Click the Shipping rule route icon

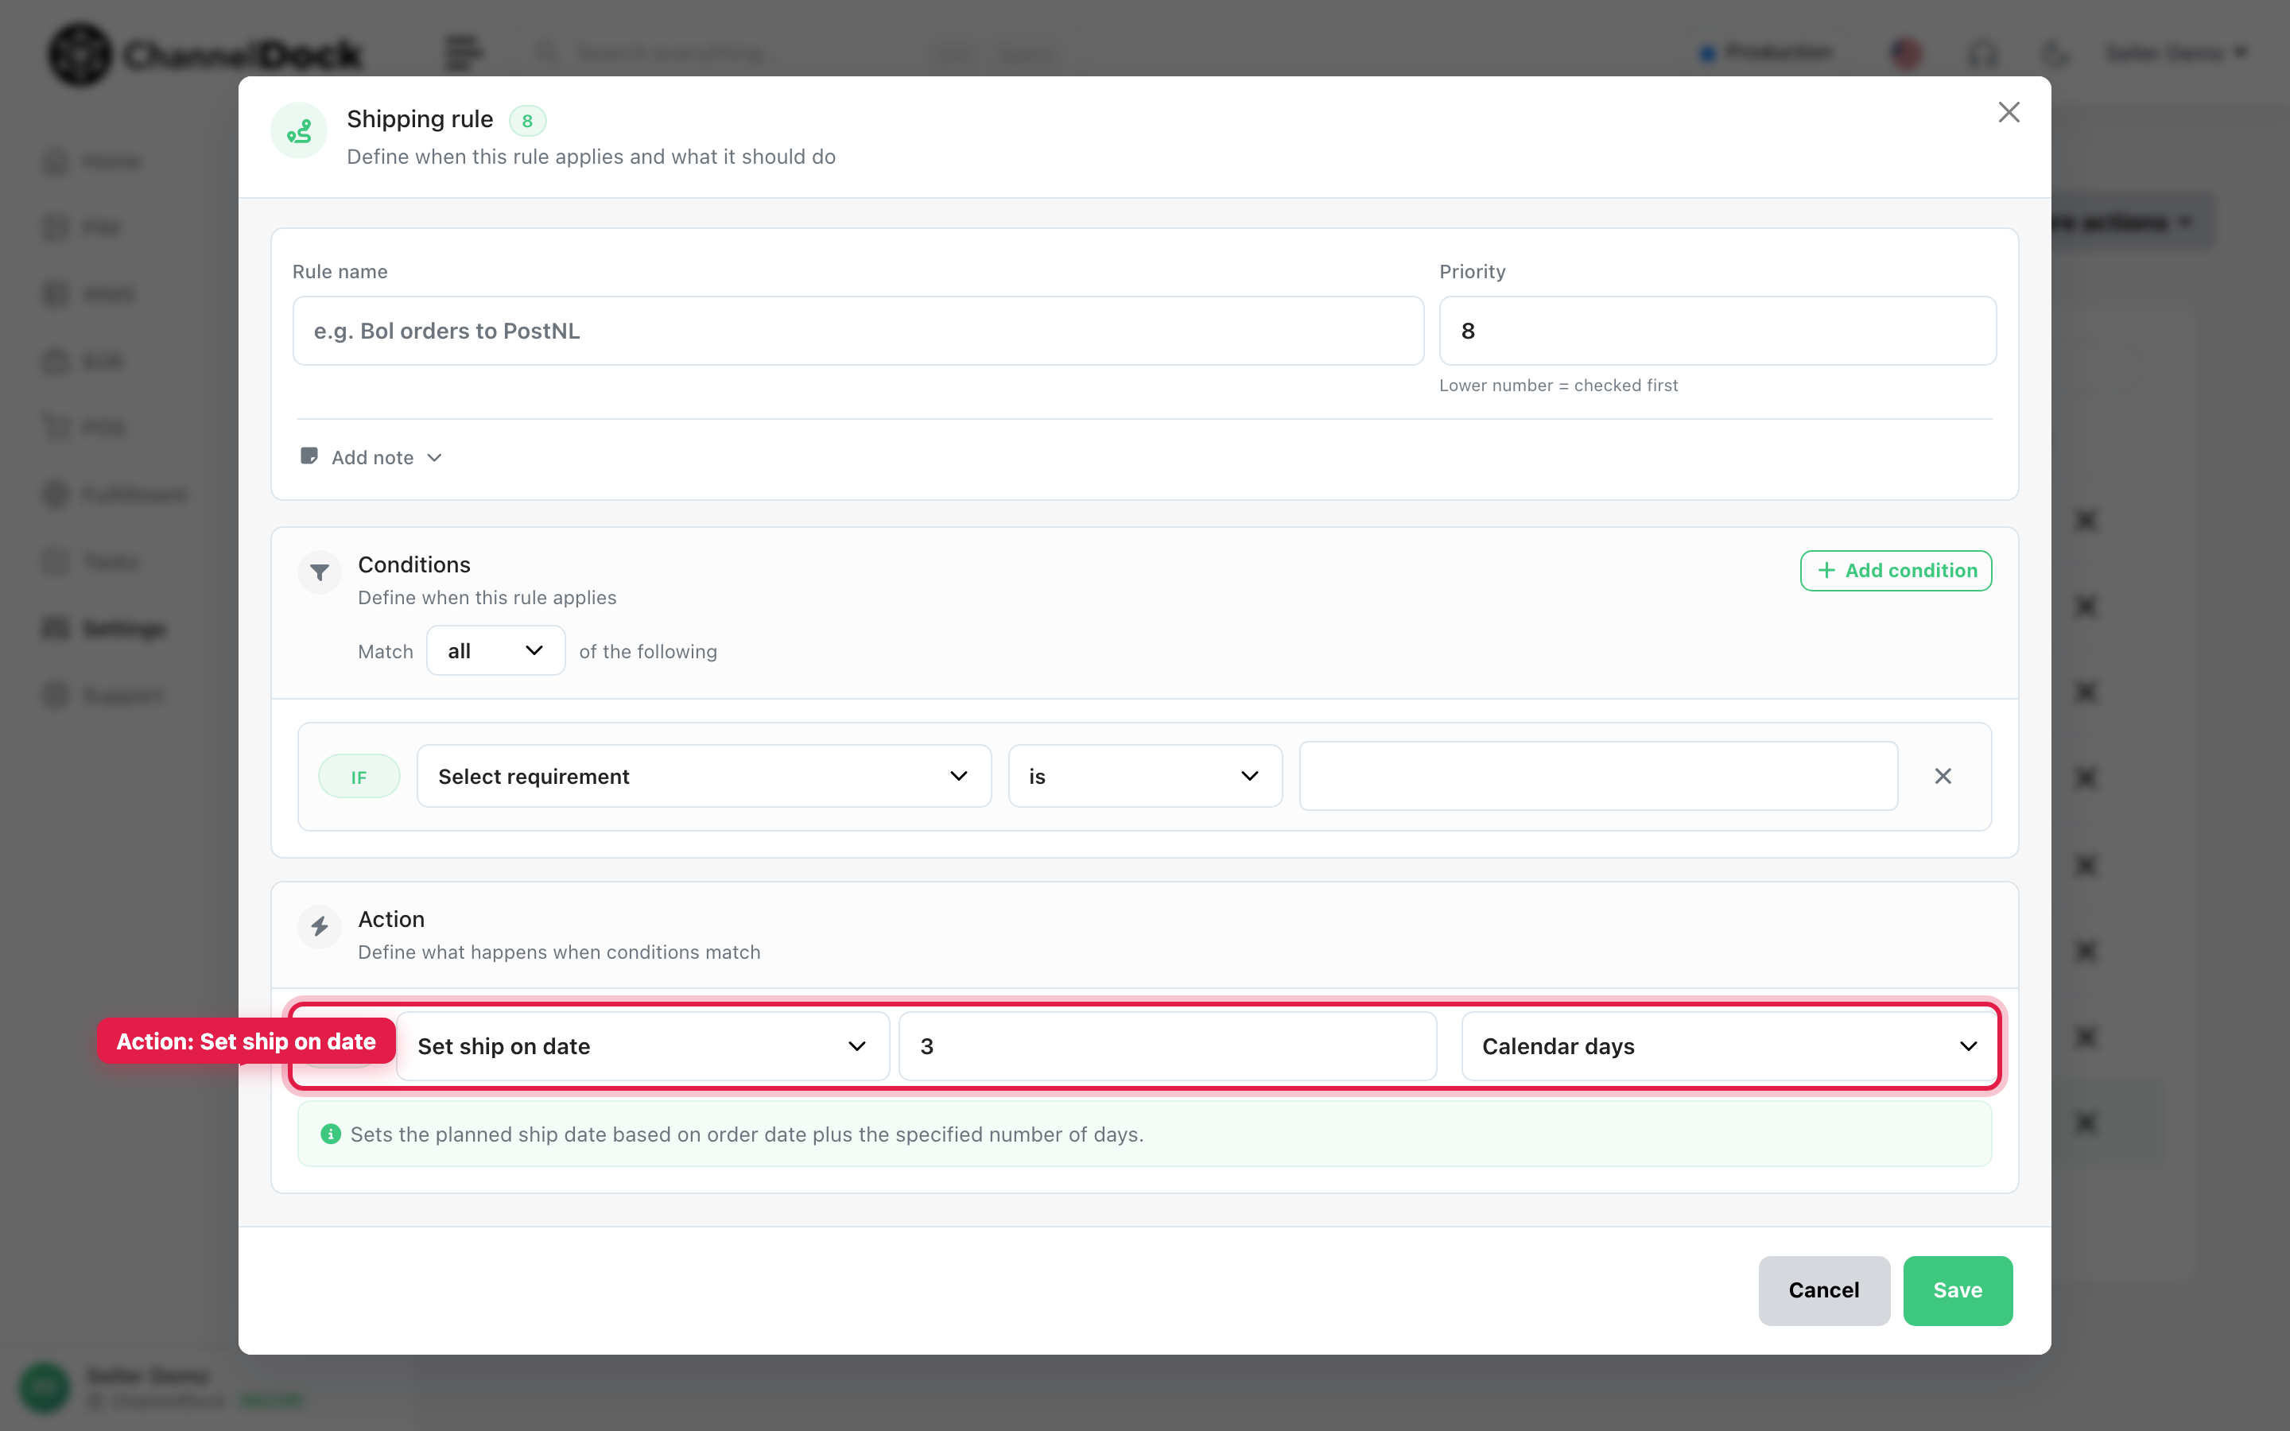(x=299, y=130)
